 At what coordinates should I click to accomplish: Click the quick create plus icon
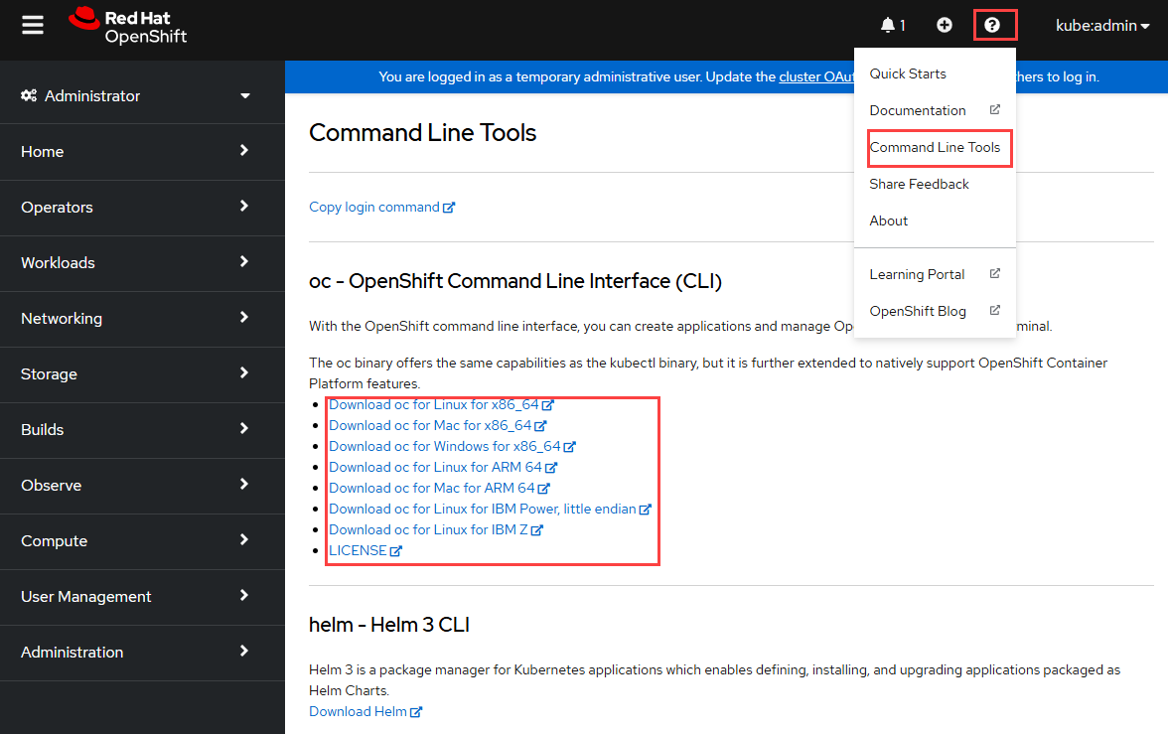944,24
